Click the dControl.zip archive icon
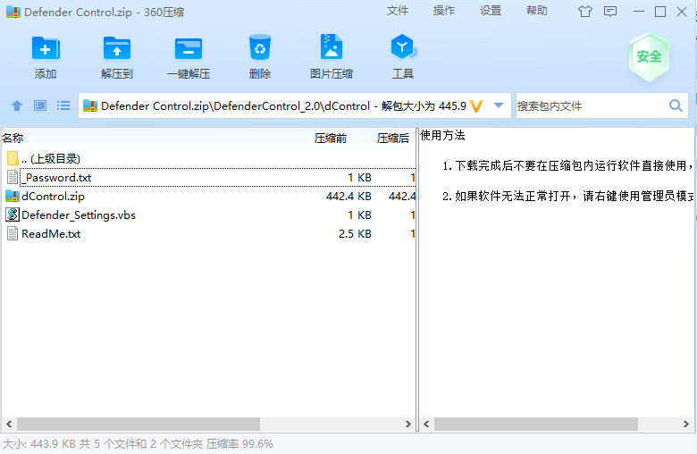697x454 pixels. pos(13,196)
